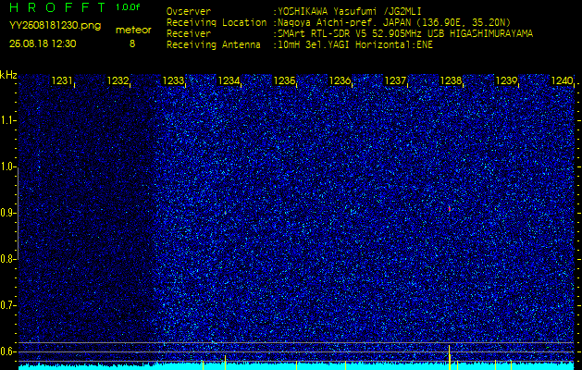Click the 1.0 kHz axis label
This screenshot has height=370, width=582.
(7, 166)
